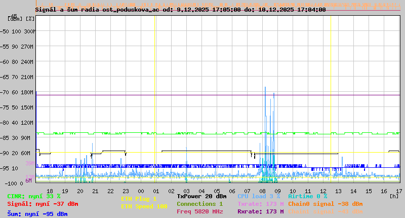The width and height of the screenshot is (405, 218).
Task: Select the 'Signál: nyní -37 dBm' legend entry
Action: (43, 204)
